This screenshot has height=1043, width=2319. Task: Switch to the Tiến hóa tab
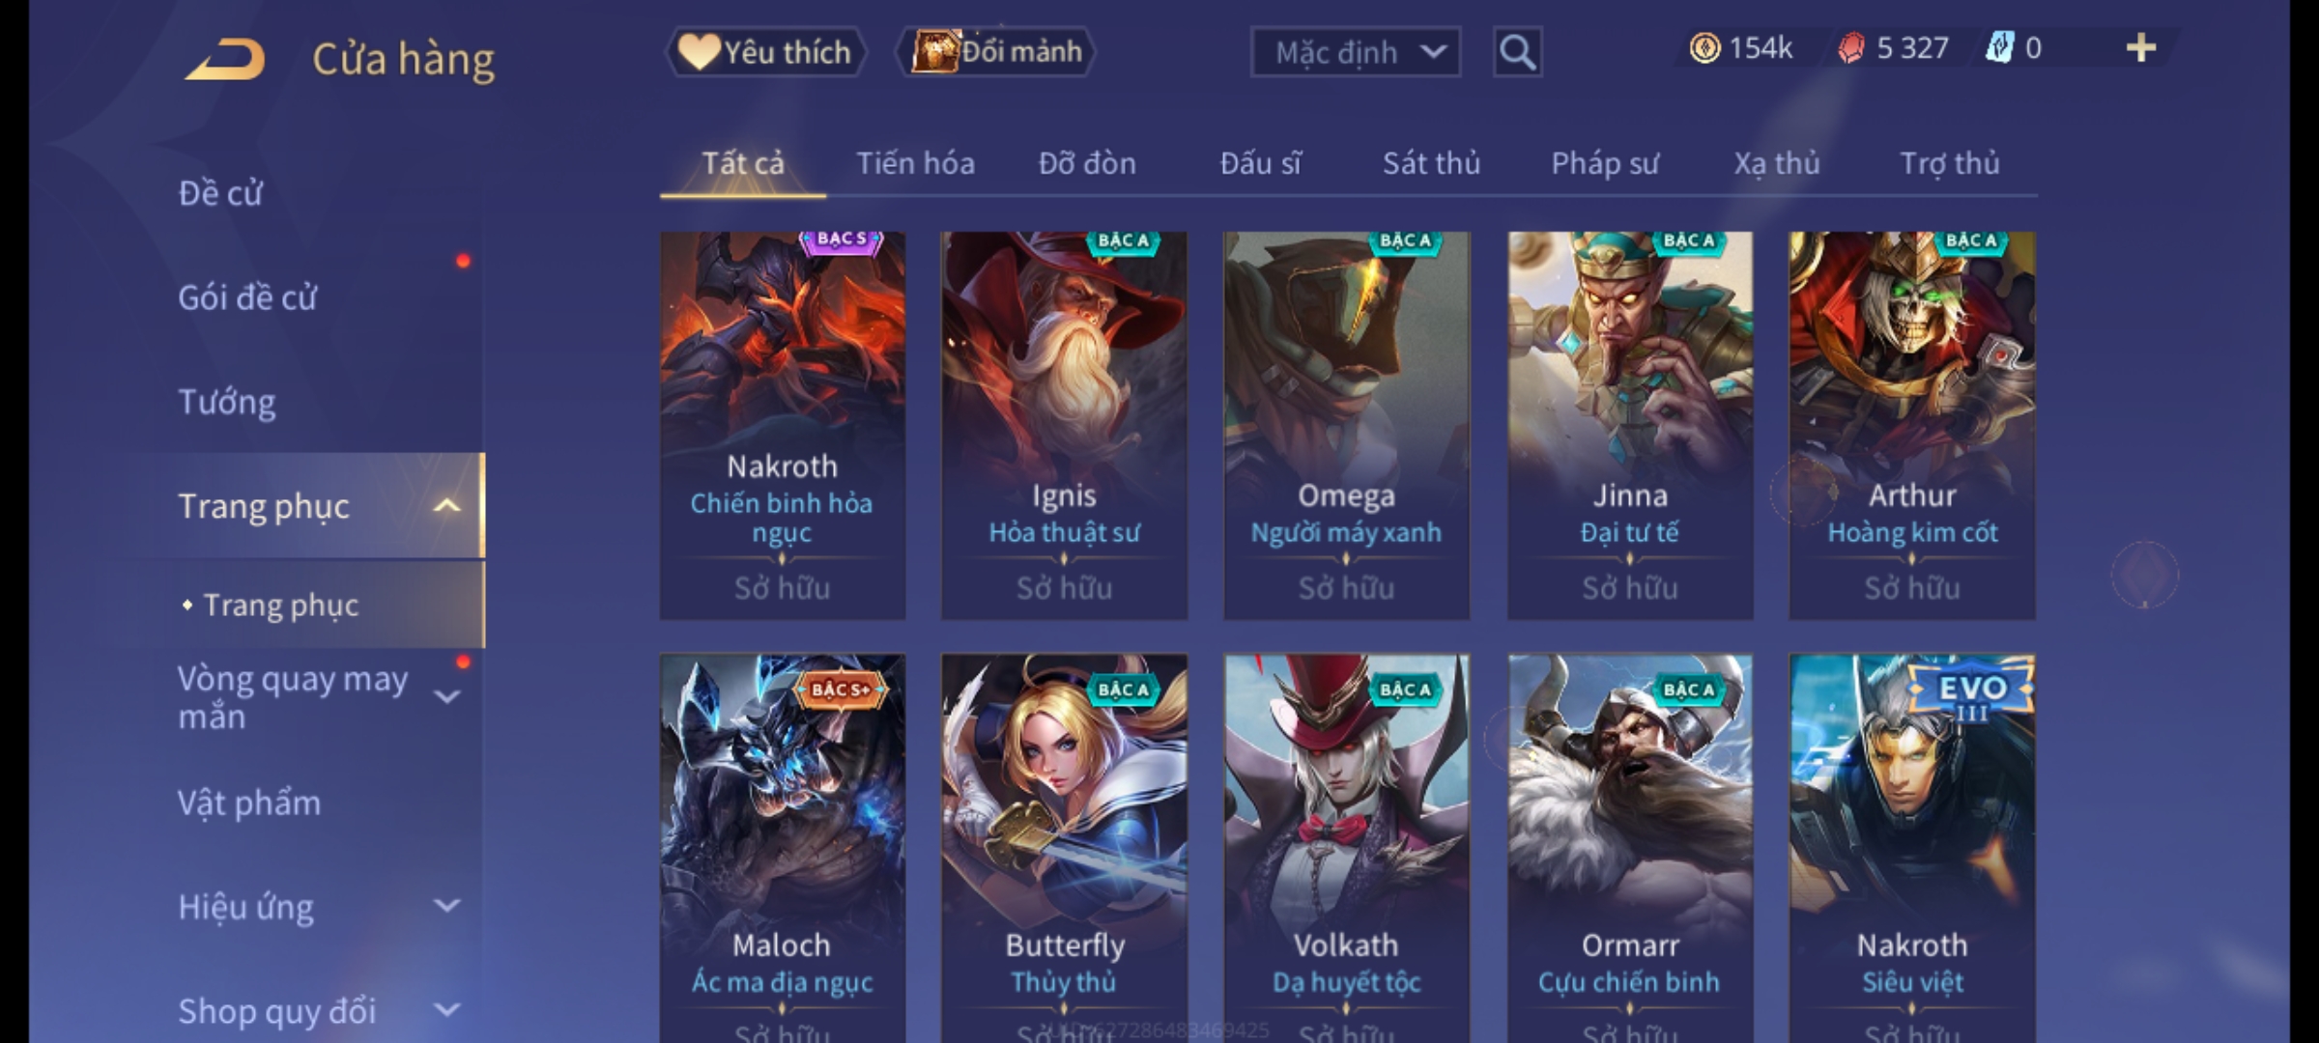point(915,163)
